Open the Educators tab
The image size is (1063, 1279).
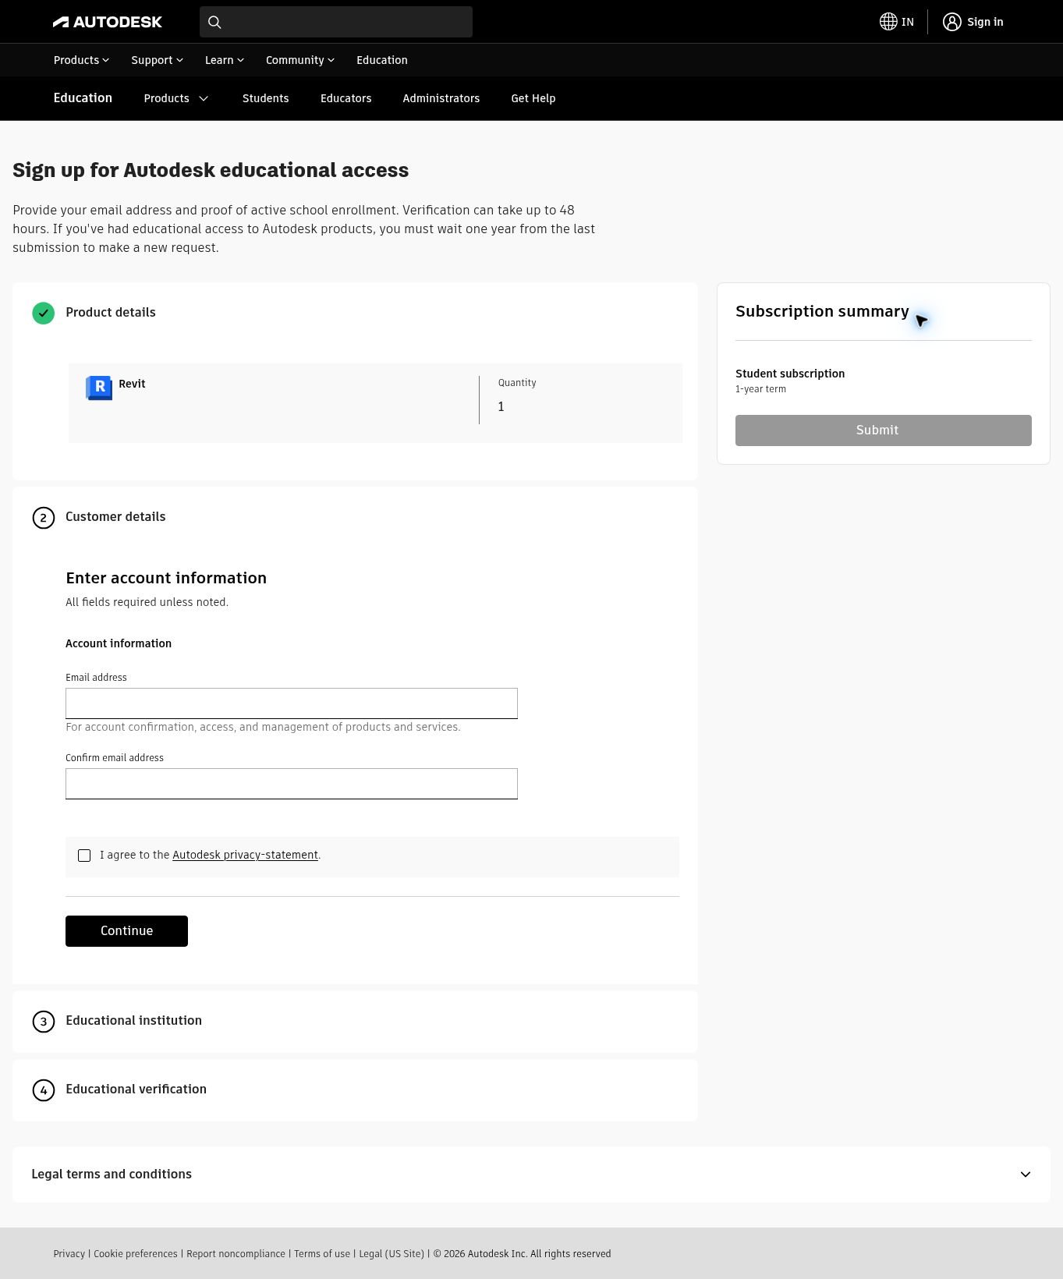345,98
